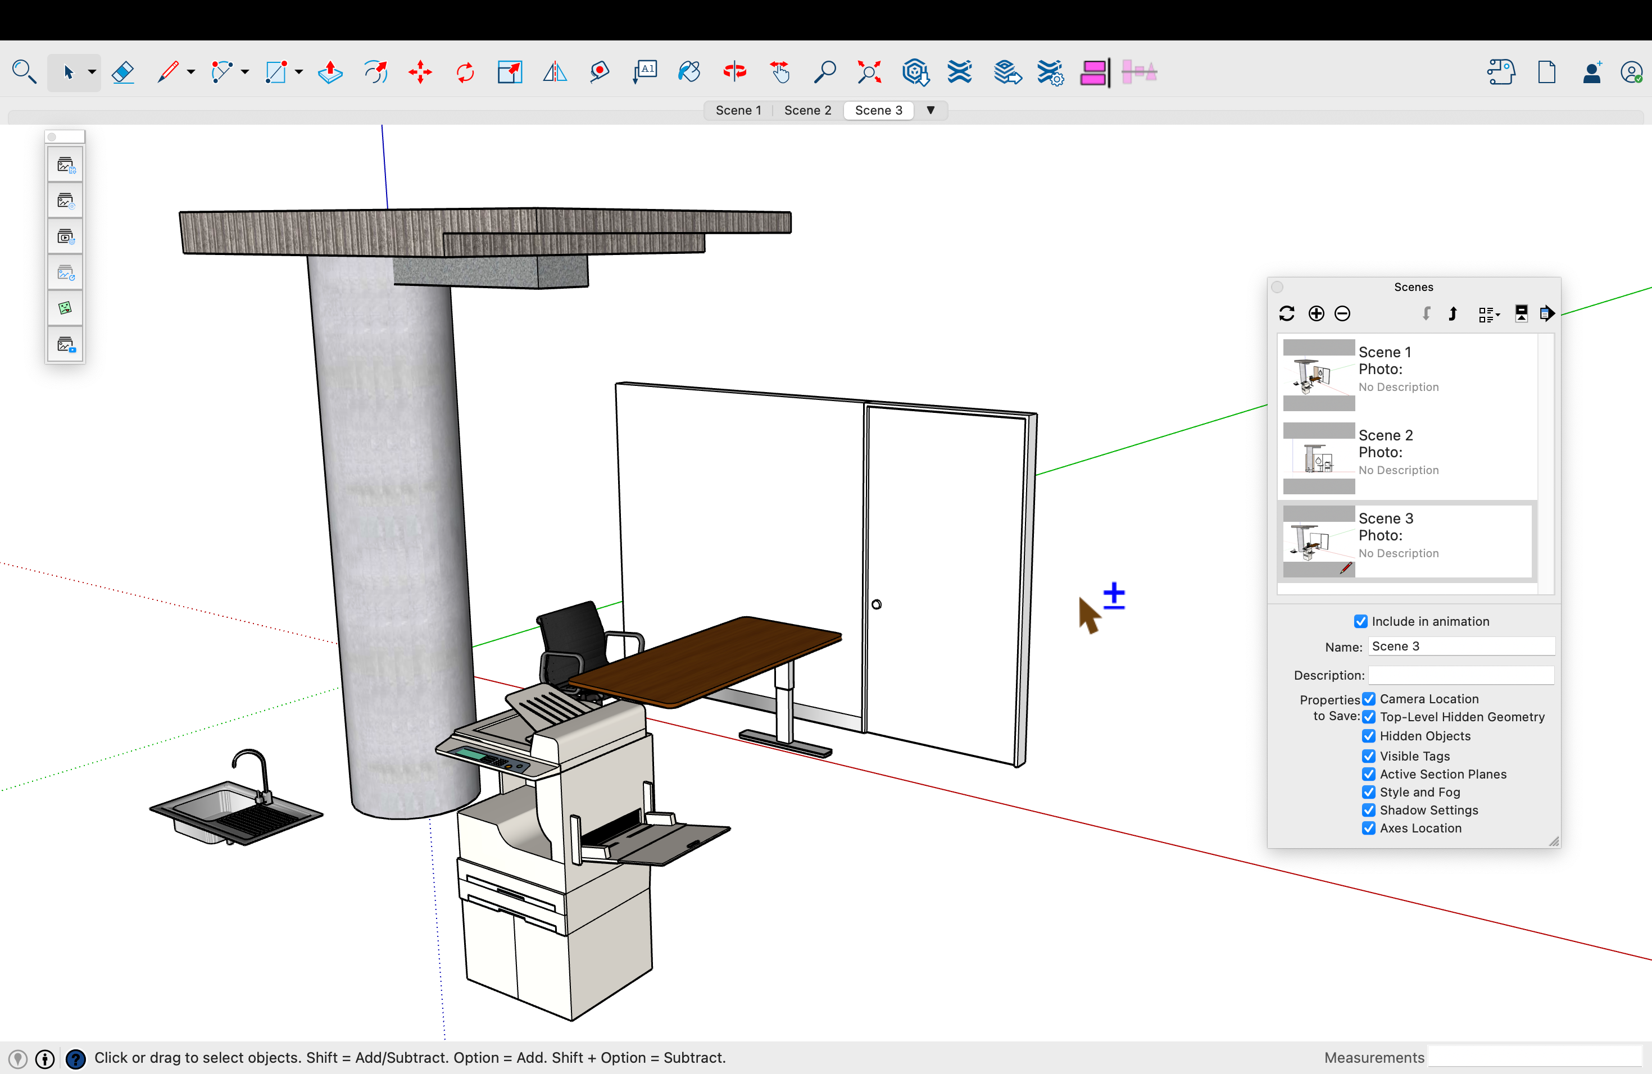Select the Scene 2 thumbnail in list
The width and height of the screenshot is (1652, 1074).
[1319, 457]
